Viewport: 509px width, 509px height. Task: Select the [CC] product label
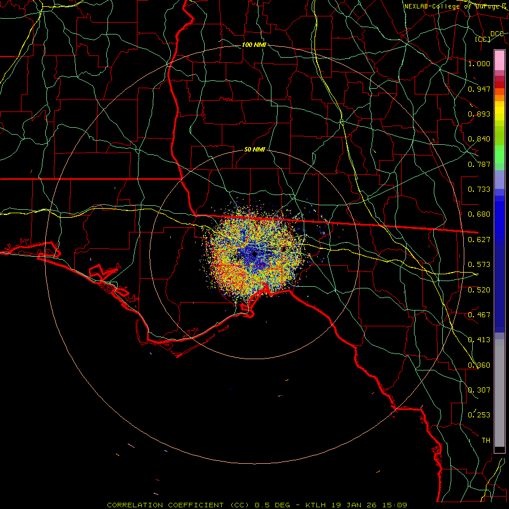click(483, 39)
